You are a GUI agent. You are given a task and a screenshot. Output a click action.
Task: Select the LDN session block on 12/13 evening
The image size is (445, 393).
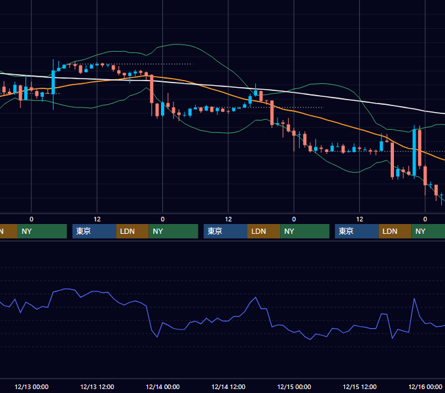tap(133, 231)
